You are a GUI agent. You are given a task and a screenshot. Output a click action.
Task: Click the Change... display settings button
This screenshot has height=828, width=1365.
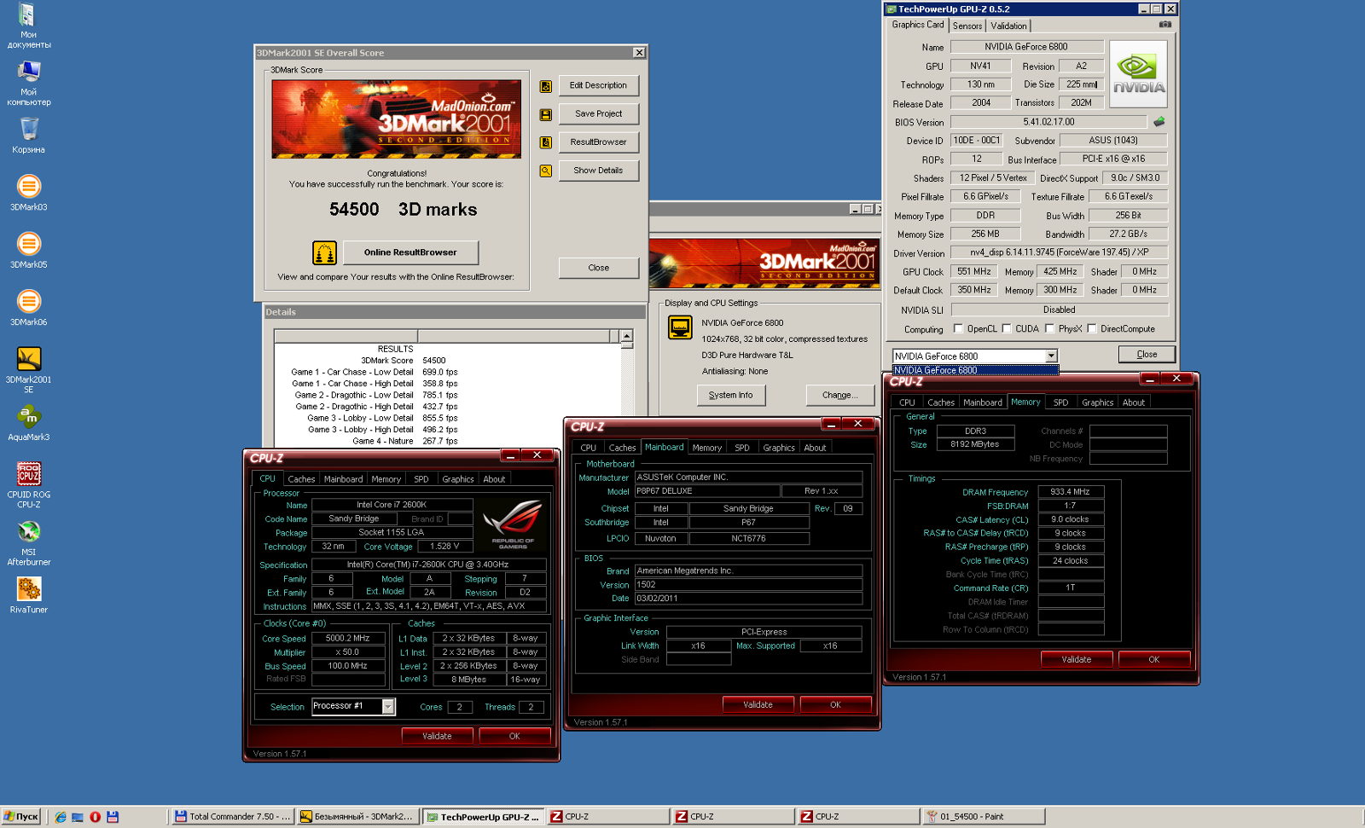(840, 395)
